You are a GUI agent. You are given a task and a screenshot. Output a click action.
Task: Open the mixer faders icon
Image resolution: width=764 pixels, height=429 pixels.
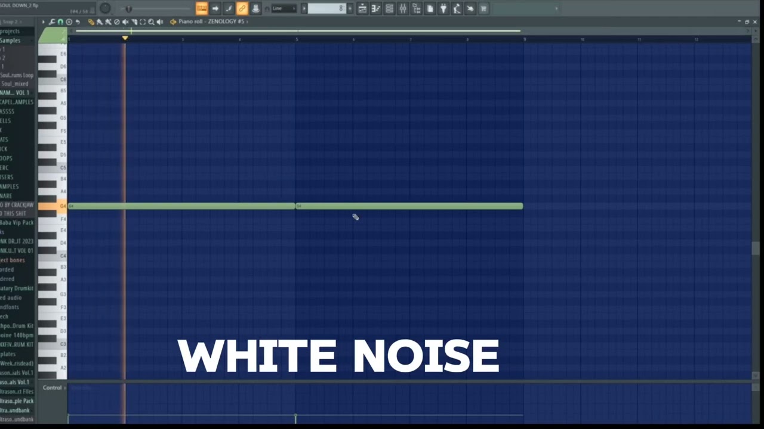click(x=403, y=8)
